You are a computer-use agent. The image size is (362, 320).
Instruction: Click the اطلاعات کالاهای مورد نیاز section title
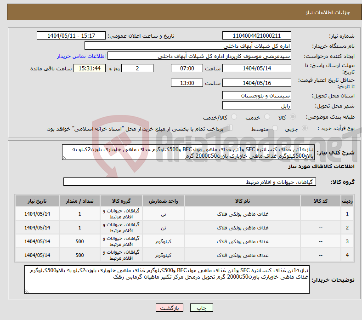tap(321, 166)
